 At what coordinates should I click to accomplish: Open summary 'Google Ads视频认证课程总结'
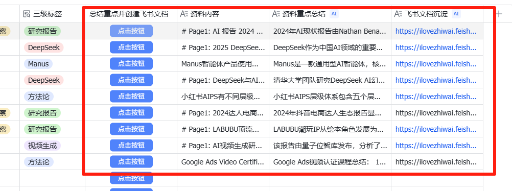330,161
